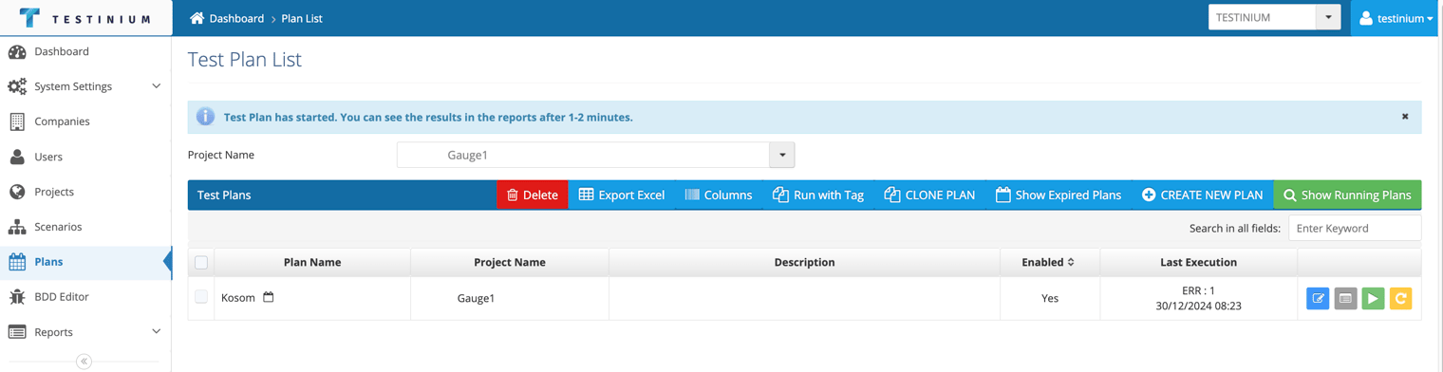Click the Description column header
This screenshot has width=1443, height=372.
(x=804, y=262)
